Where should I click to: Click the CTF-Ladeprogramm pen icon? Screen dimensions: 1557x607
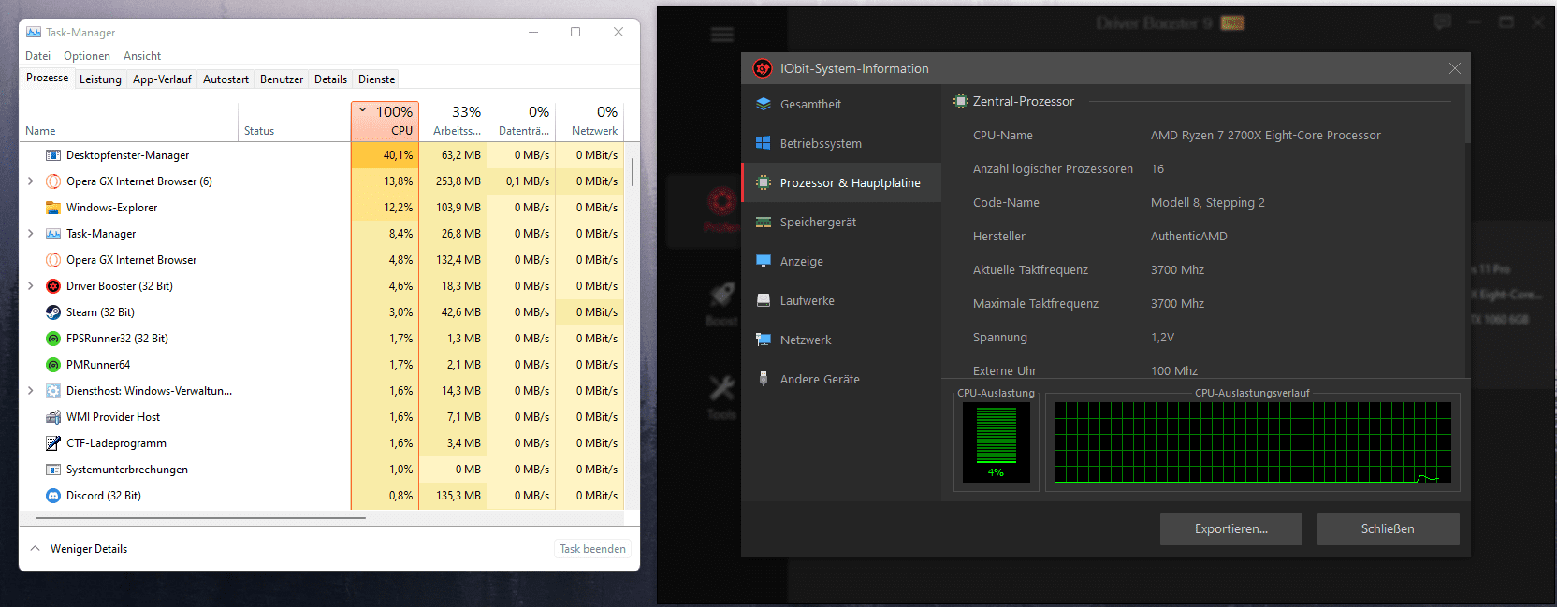pyautogui.click(x=53, y=443)
